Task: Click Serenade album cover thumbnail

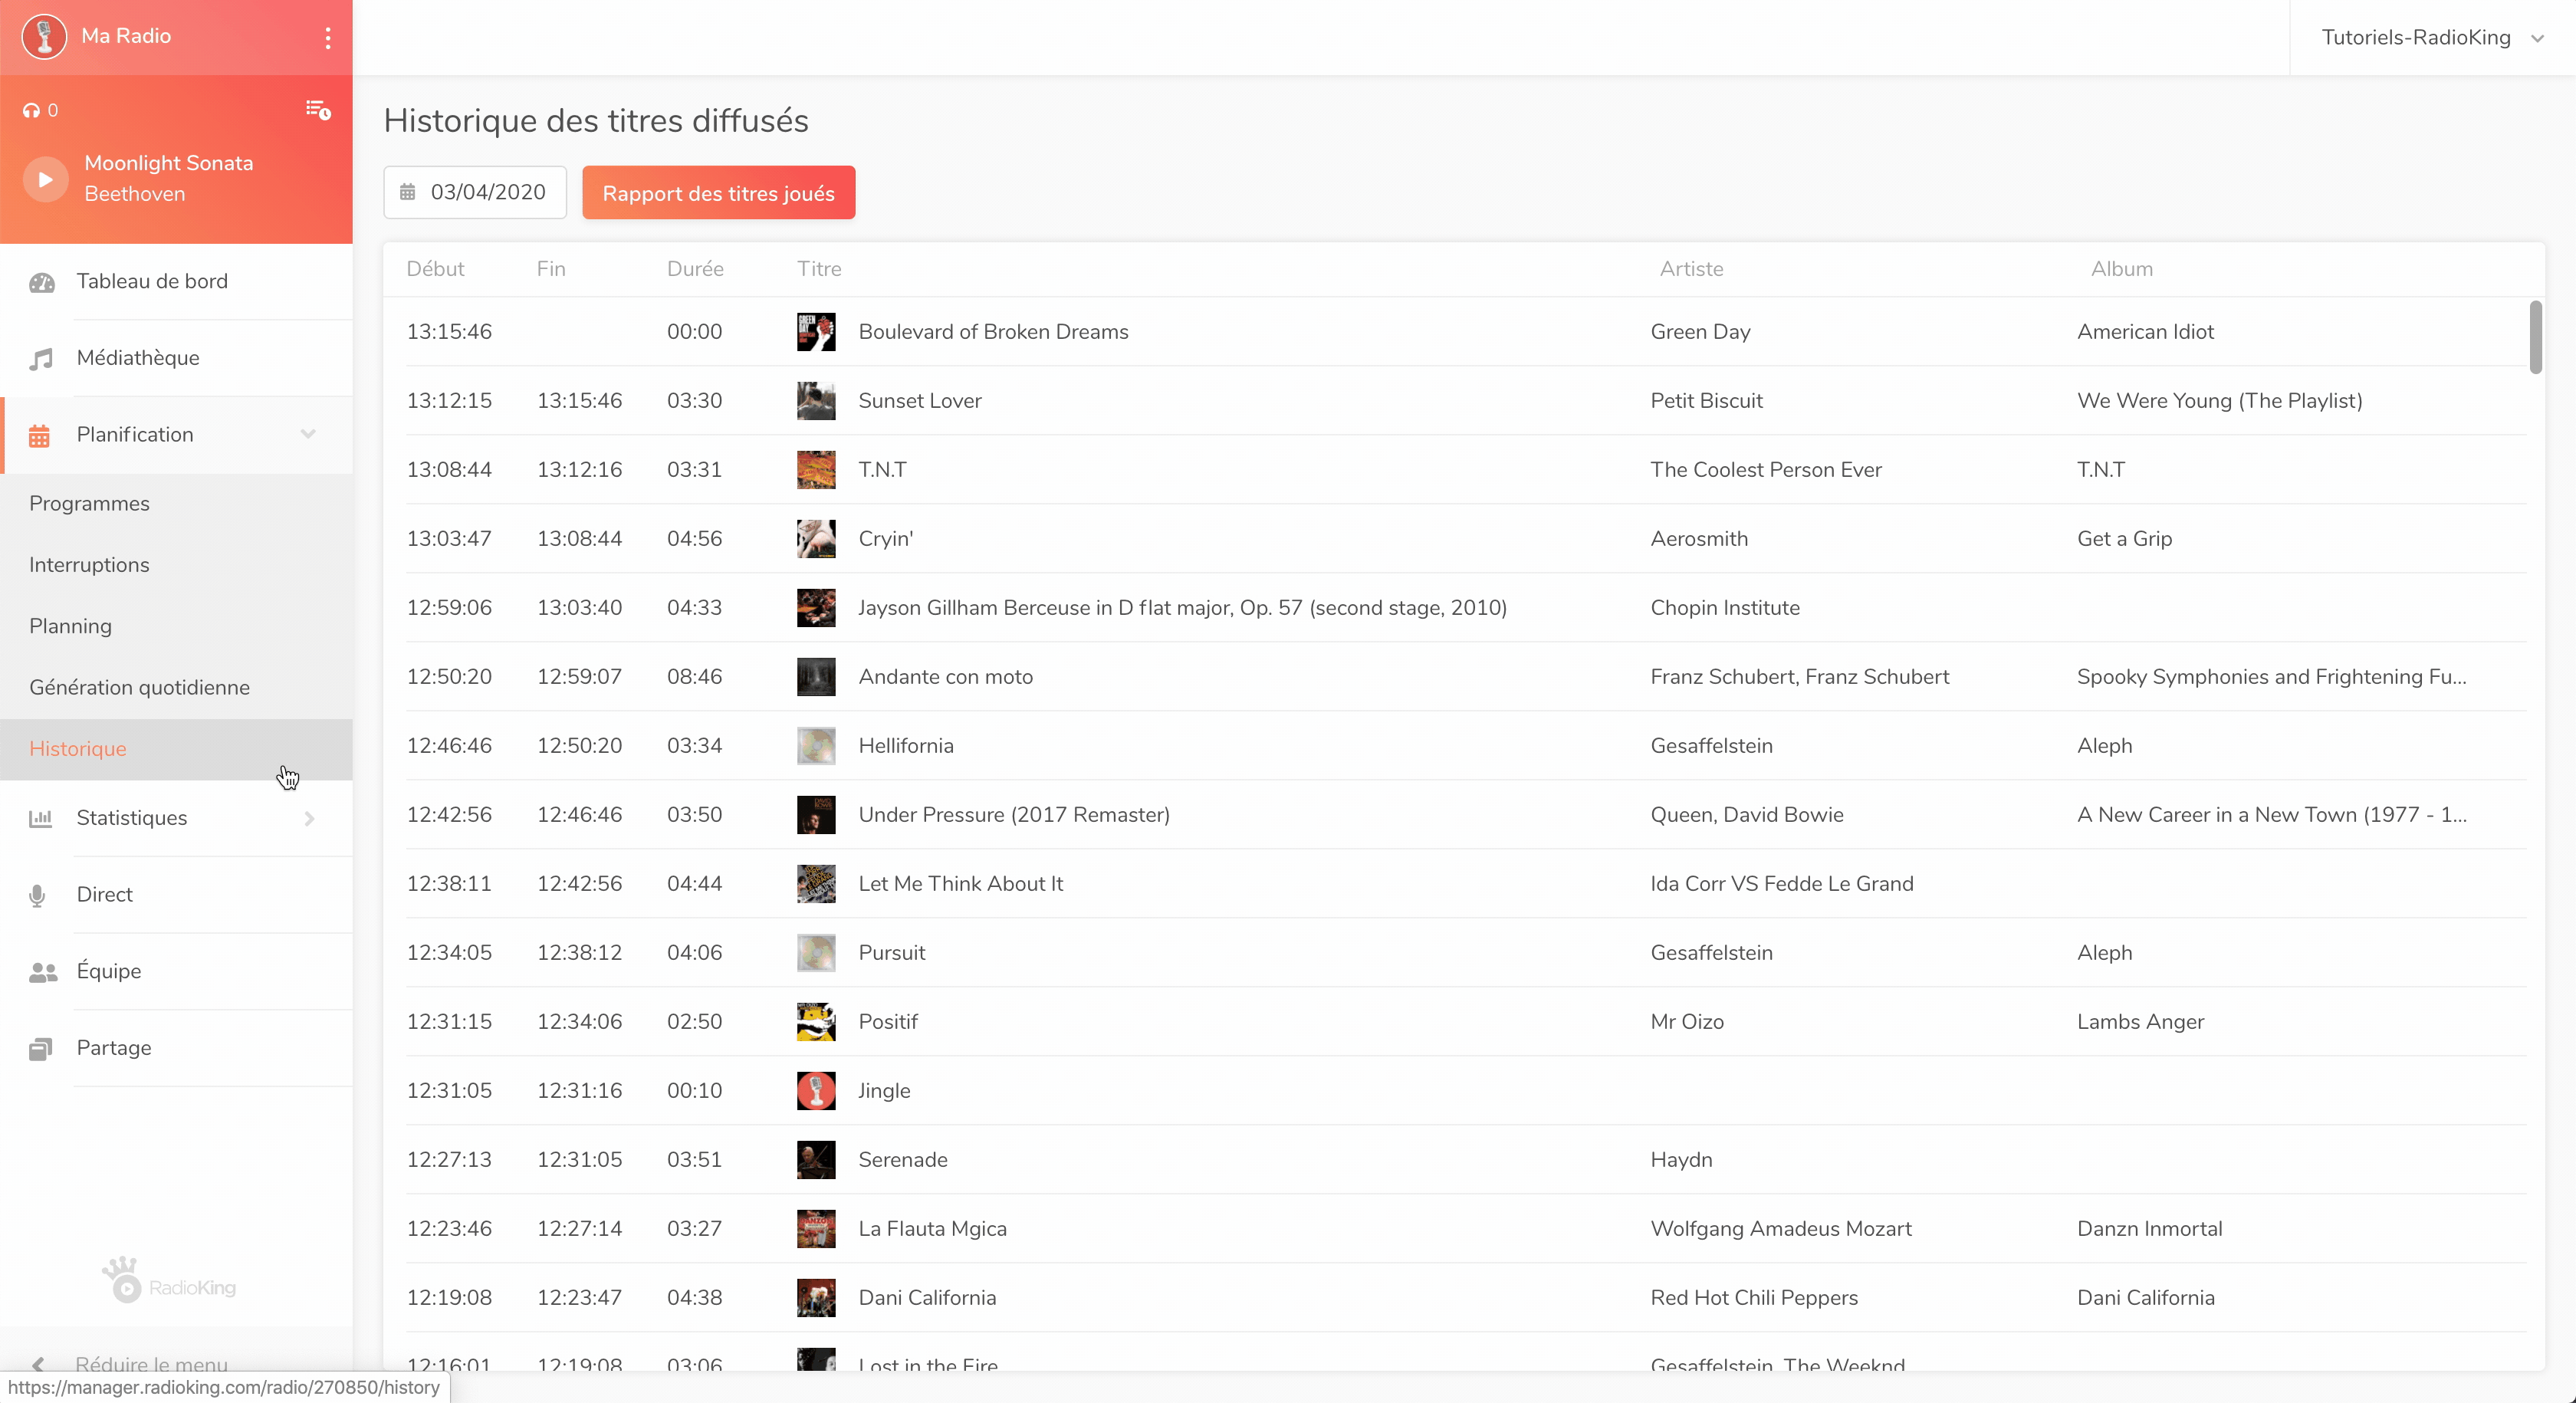Action: click(816, 1160)
